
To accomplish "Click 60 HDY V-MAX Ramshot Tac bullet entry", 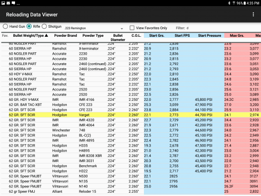I will (21, 74).
